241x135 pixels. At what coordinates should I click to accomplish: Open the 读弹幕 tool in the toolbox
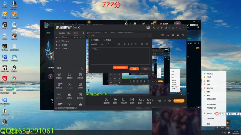coord(80,86)
